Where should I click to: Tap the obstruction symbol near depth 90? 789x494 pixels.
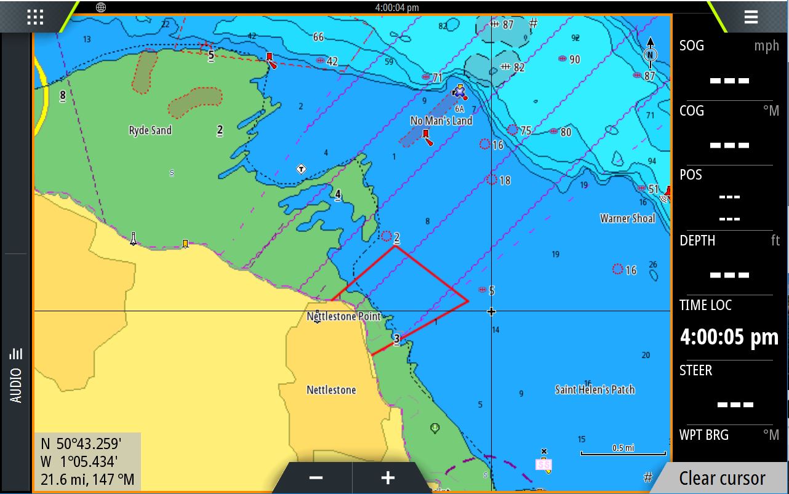[562, 59]
